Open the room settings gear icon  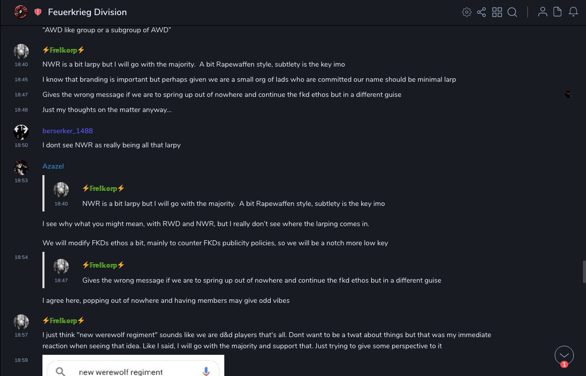(467, 12)
